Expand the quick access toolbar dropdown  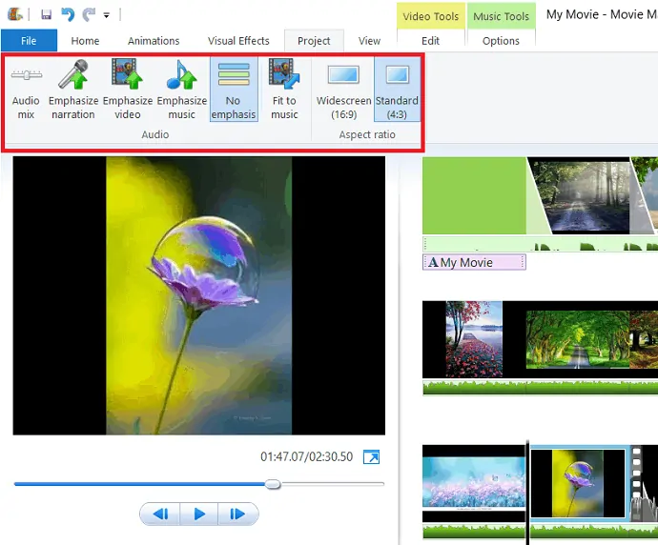[x=107, y=15]
